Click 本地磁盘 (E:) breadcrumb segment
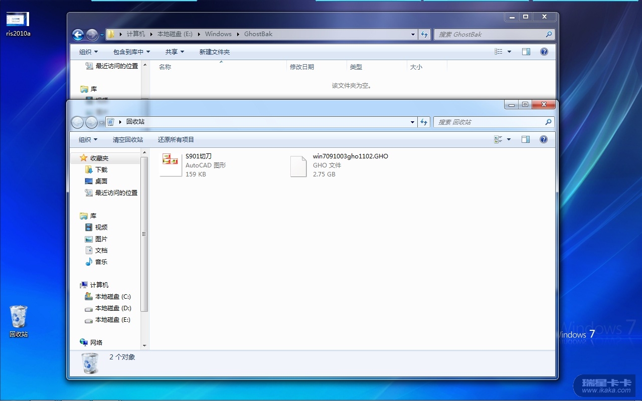642x401 pixels. [175, 34]
